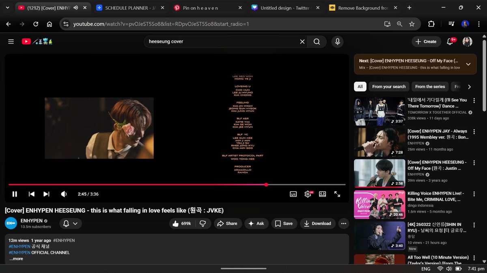Open Wi-Fi network tray icon

tap(440, 269)
